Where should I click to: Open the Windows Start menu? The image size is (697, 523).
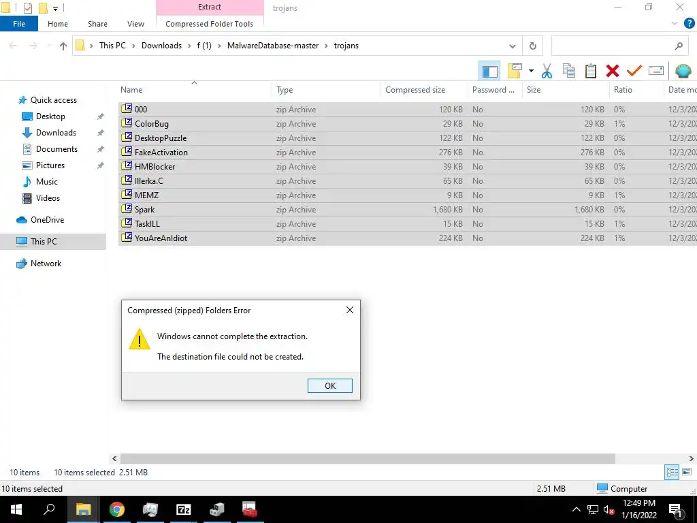16,509
